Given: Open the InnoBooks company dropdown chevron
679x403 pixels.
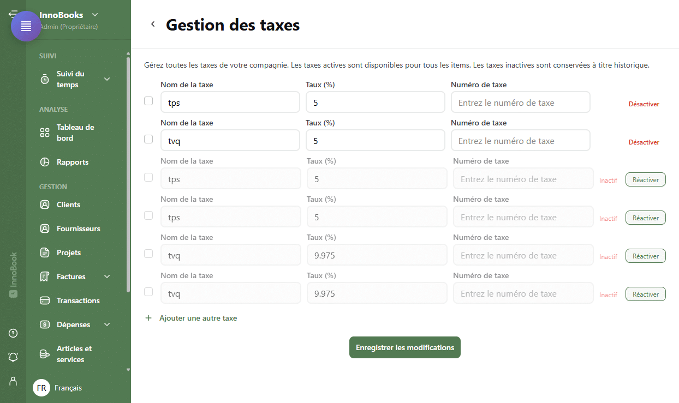Looking at the screenshot, I should pos(95,15).
